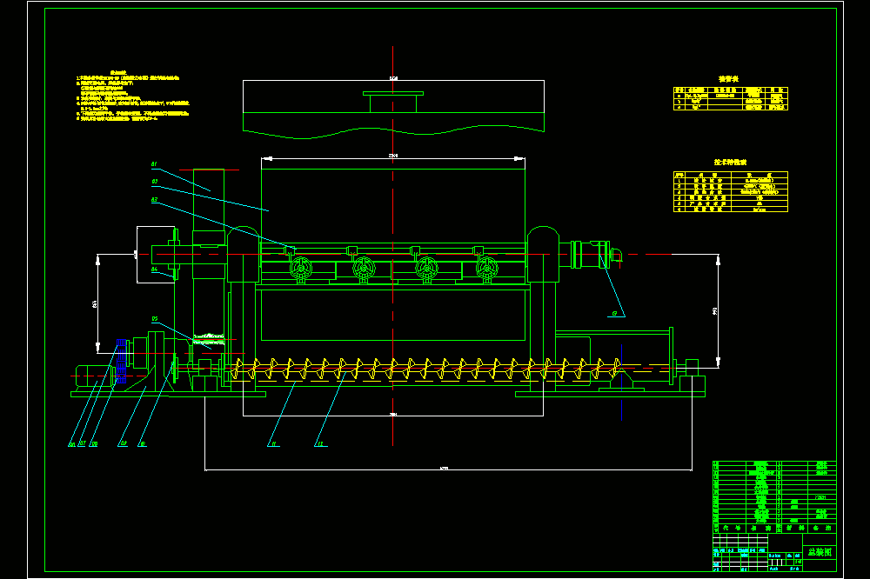Select the right domed bearing housing
Image resolution: width=870 pixels, height=579 pixels.
click(x=543, y=254)
